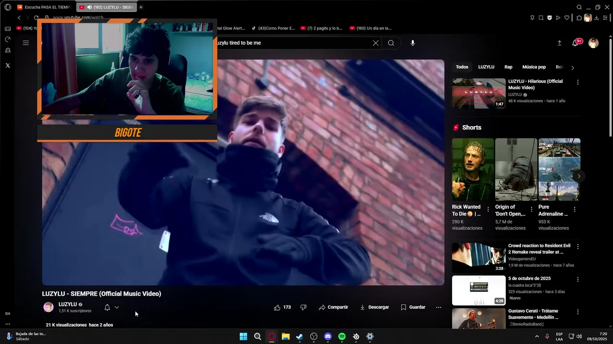Dislike the video with thumbs down
613x344 pixels.
point(303,307)
